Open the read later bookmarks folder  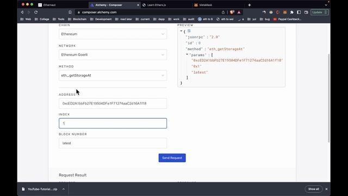[x=123, y=19]
